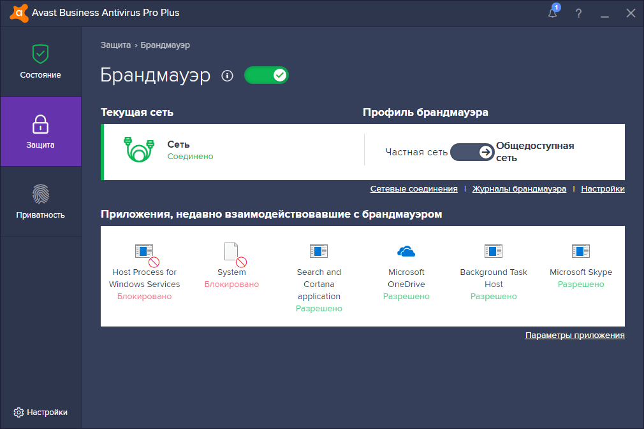This screenshot has height=429, width=644.
Task: Click Разрешено under Microsoft Skype
Action: pyautogui.click(x=581, y=285)
